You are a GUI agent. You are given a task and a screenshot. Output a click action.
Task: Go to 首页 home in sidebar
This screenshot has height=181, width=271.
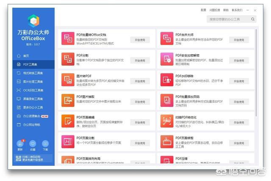point(33,56)
